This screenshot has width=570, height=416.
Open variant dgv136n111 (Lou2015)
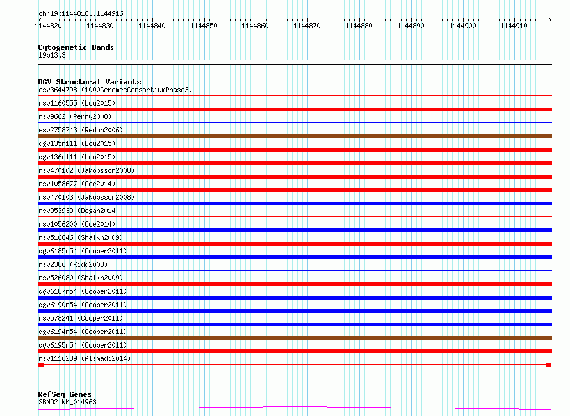click(x=77, y=157)
